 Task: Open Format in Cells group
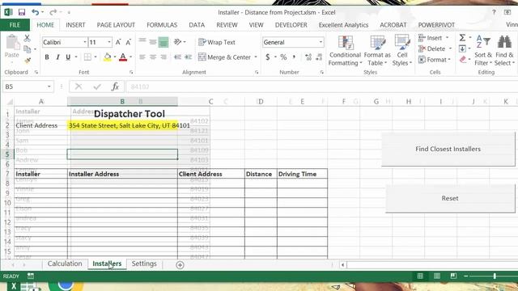click(x=435, y=60)
